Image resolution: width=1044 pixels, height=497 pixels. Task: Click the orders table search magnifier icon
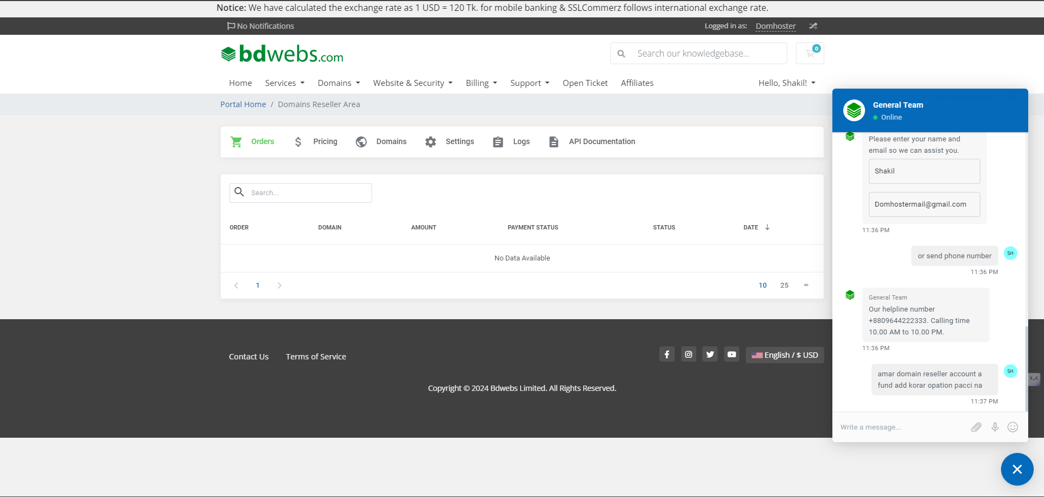[x=239, y=191]
